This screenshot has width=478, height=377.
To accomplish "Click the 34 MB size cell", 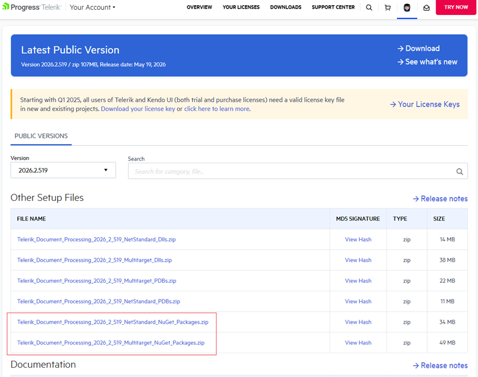I will [x=447, y=322].
